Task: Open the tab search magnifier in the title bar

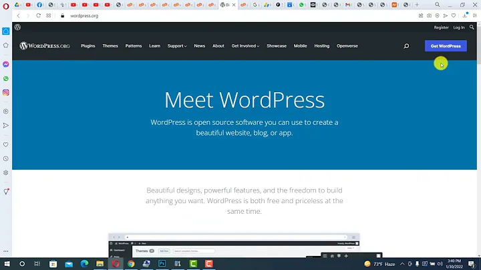Action: tap(437, 5)
